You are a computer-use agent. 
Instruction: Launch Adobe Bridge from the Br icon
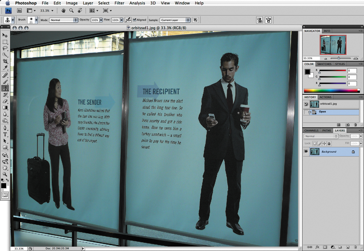[x=19, y=11]
